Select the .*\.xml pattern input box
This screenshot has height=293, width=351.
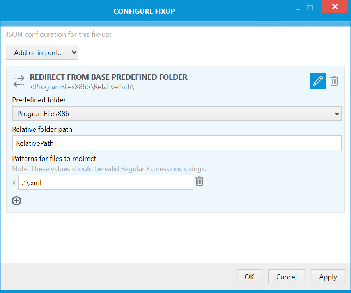click(105, 182)
